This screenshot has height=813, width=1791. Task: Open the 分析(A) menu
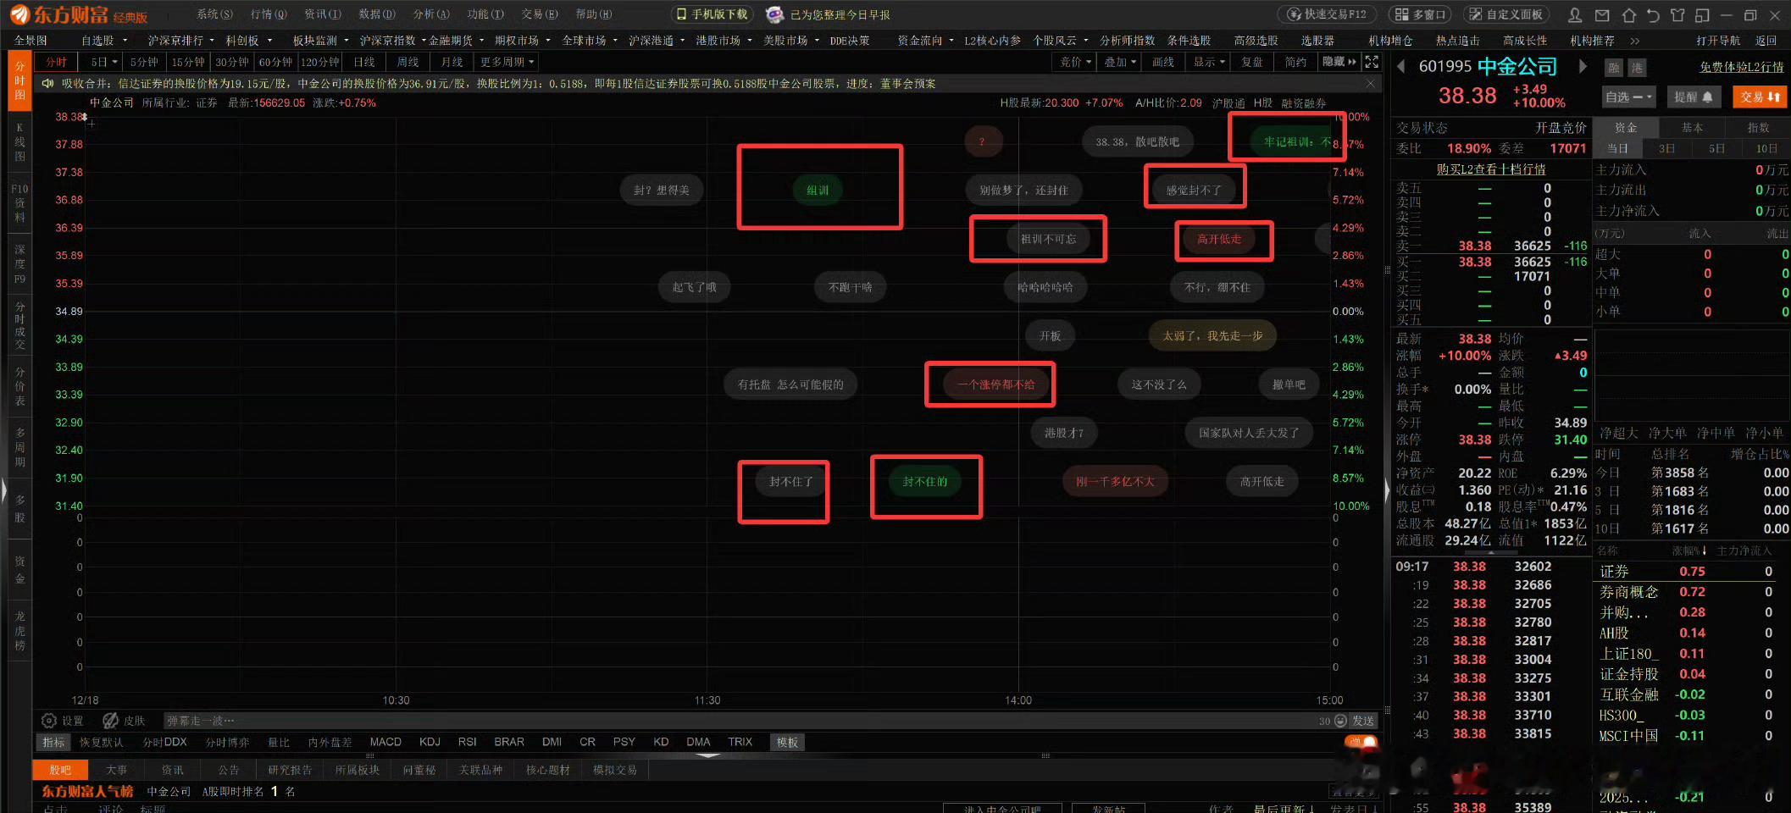point(431,14)
